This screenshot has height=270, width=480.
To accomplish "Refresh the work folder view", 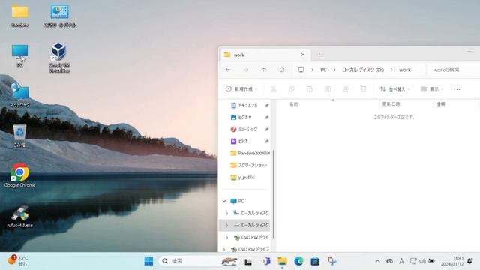I will (x=282, y=70).
